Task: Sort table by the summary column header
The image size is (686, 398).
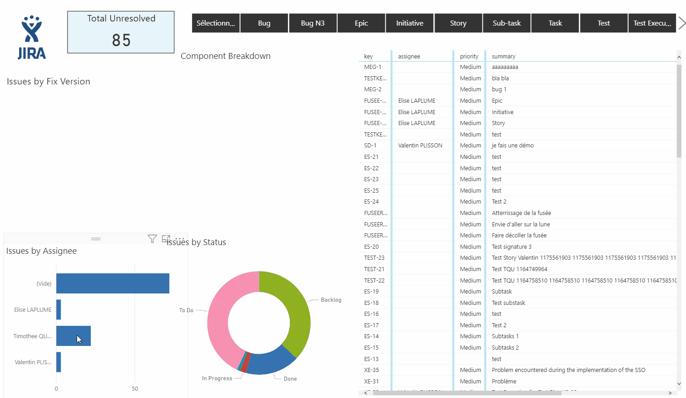Action: point(503,56)
